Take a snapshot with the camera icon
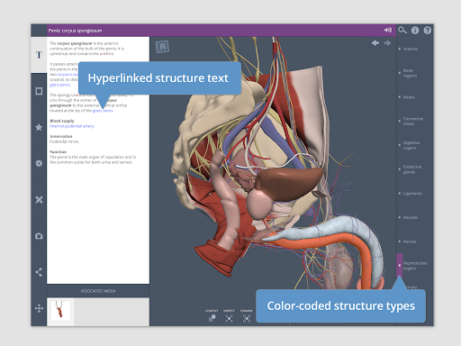461x346 pixels. tap(39, 236)
